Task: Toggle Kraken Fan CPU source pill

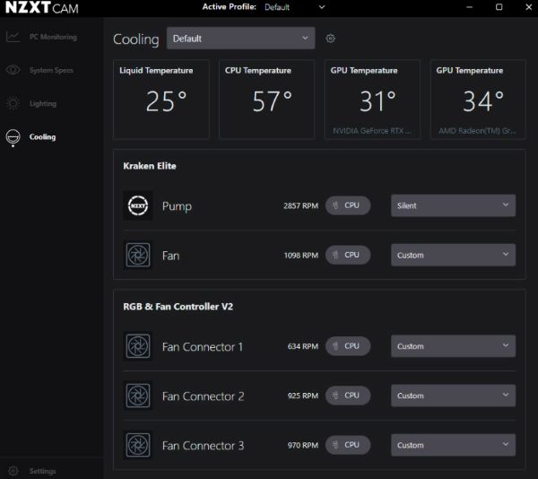Action: (348, 255)
